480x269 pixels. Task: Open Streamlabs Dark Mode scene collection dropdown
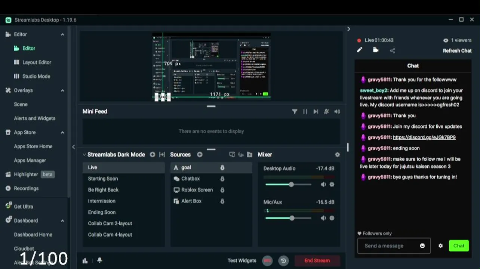114,154
